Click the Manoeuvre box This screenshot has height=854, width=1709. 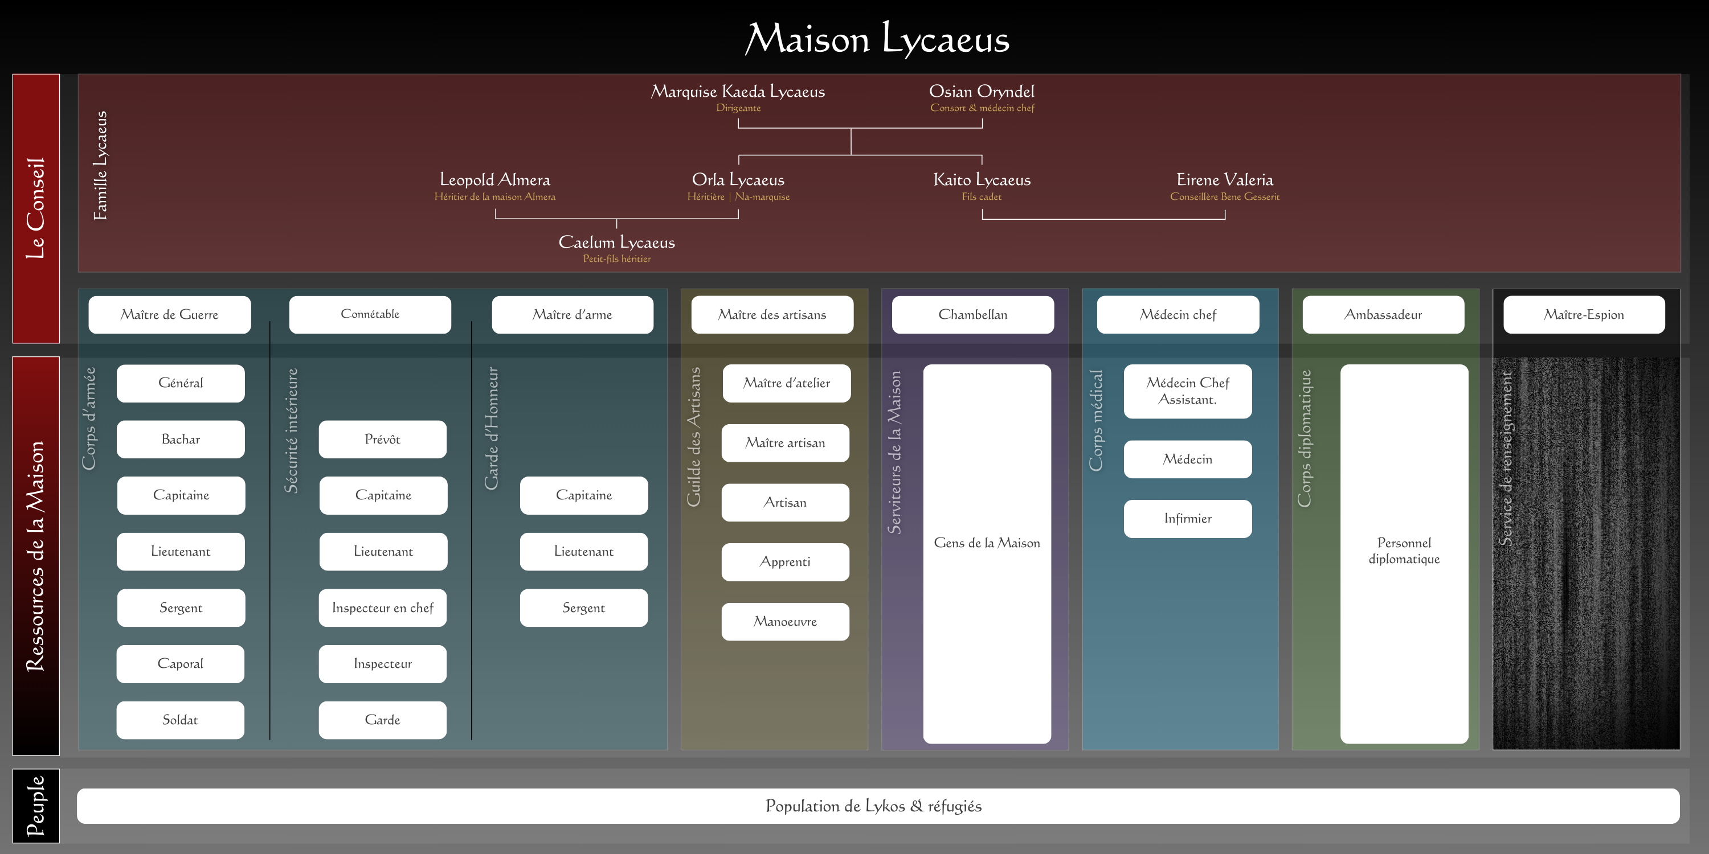click(x=785, y=621)
